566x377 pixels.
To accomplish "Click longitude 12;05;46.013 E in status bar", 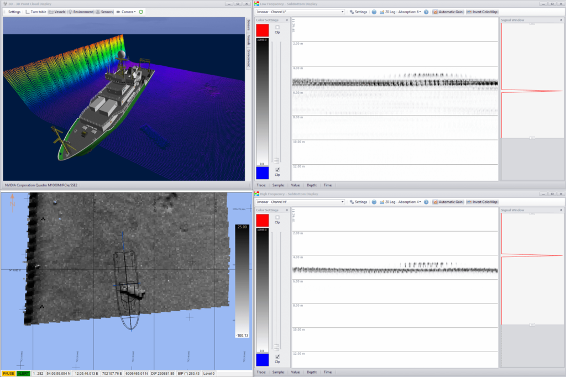I will 86,373.
